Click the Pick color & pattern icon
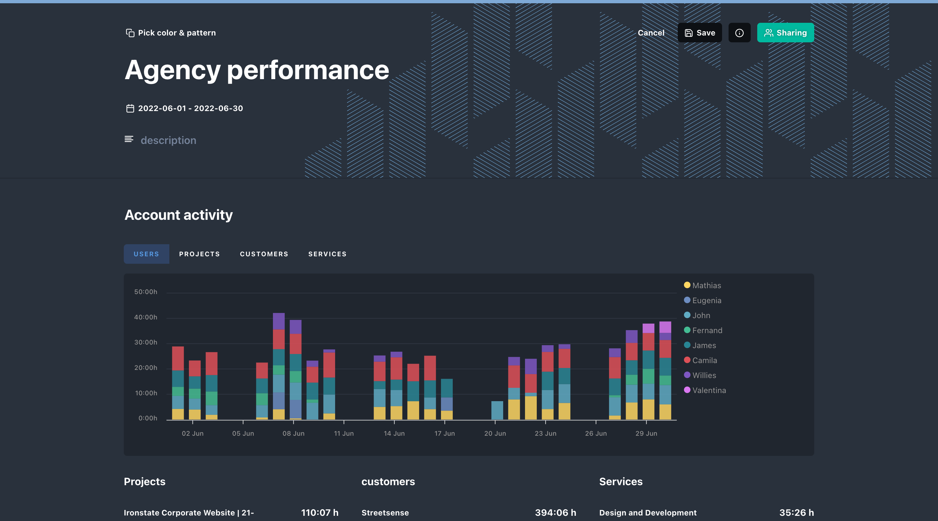This screenshot has width=938, height=521. (x=130, y=33)
